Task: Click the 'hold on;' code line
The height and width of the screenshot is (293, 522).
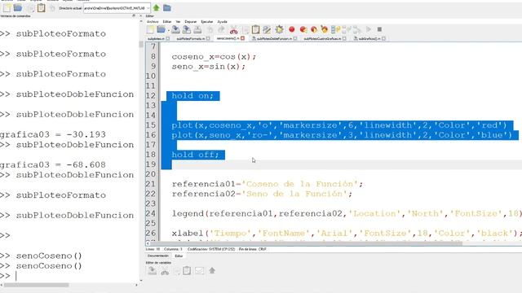Action: (x=192, y=96)
